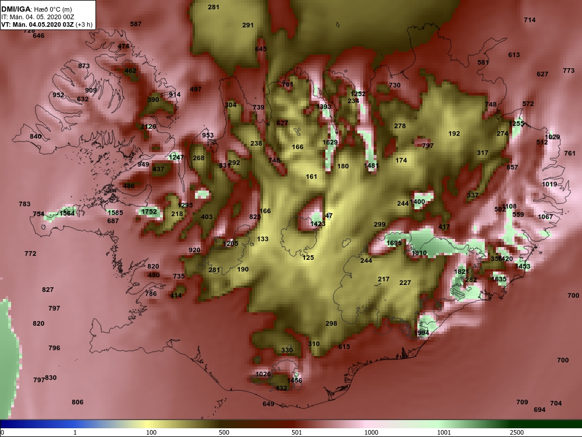Screen dimensions: 582x437
Task: Click the map value 1026
Action: tap(263, 374)
